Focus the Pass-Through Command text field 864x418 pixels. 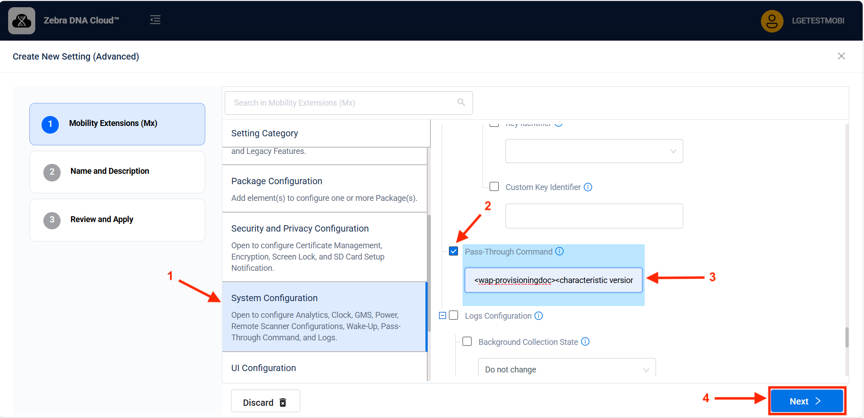[553, 280]
